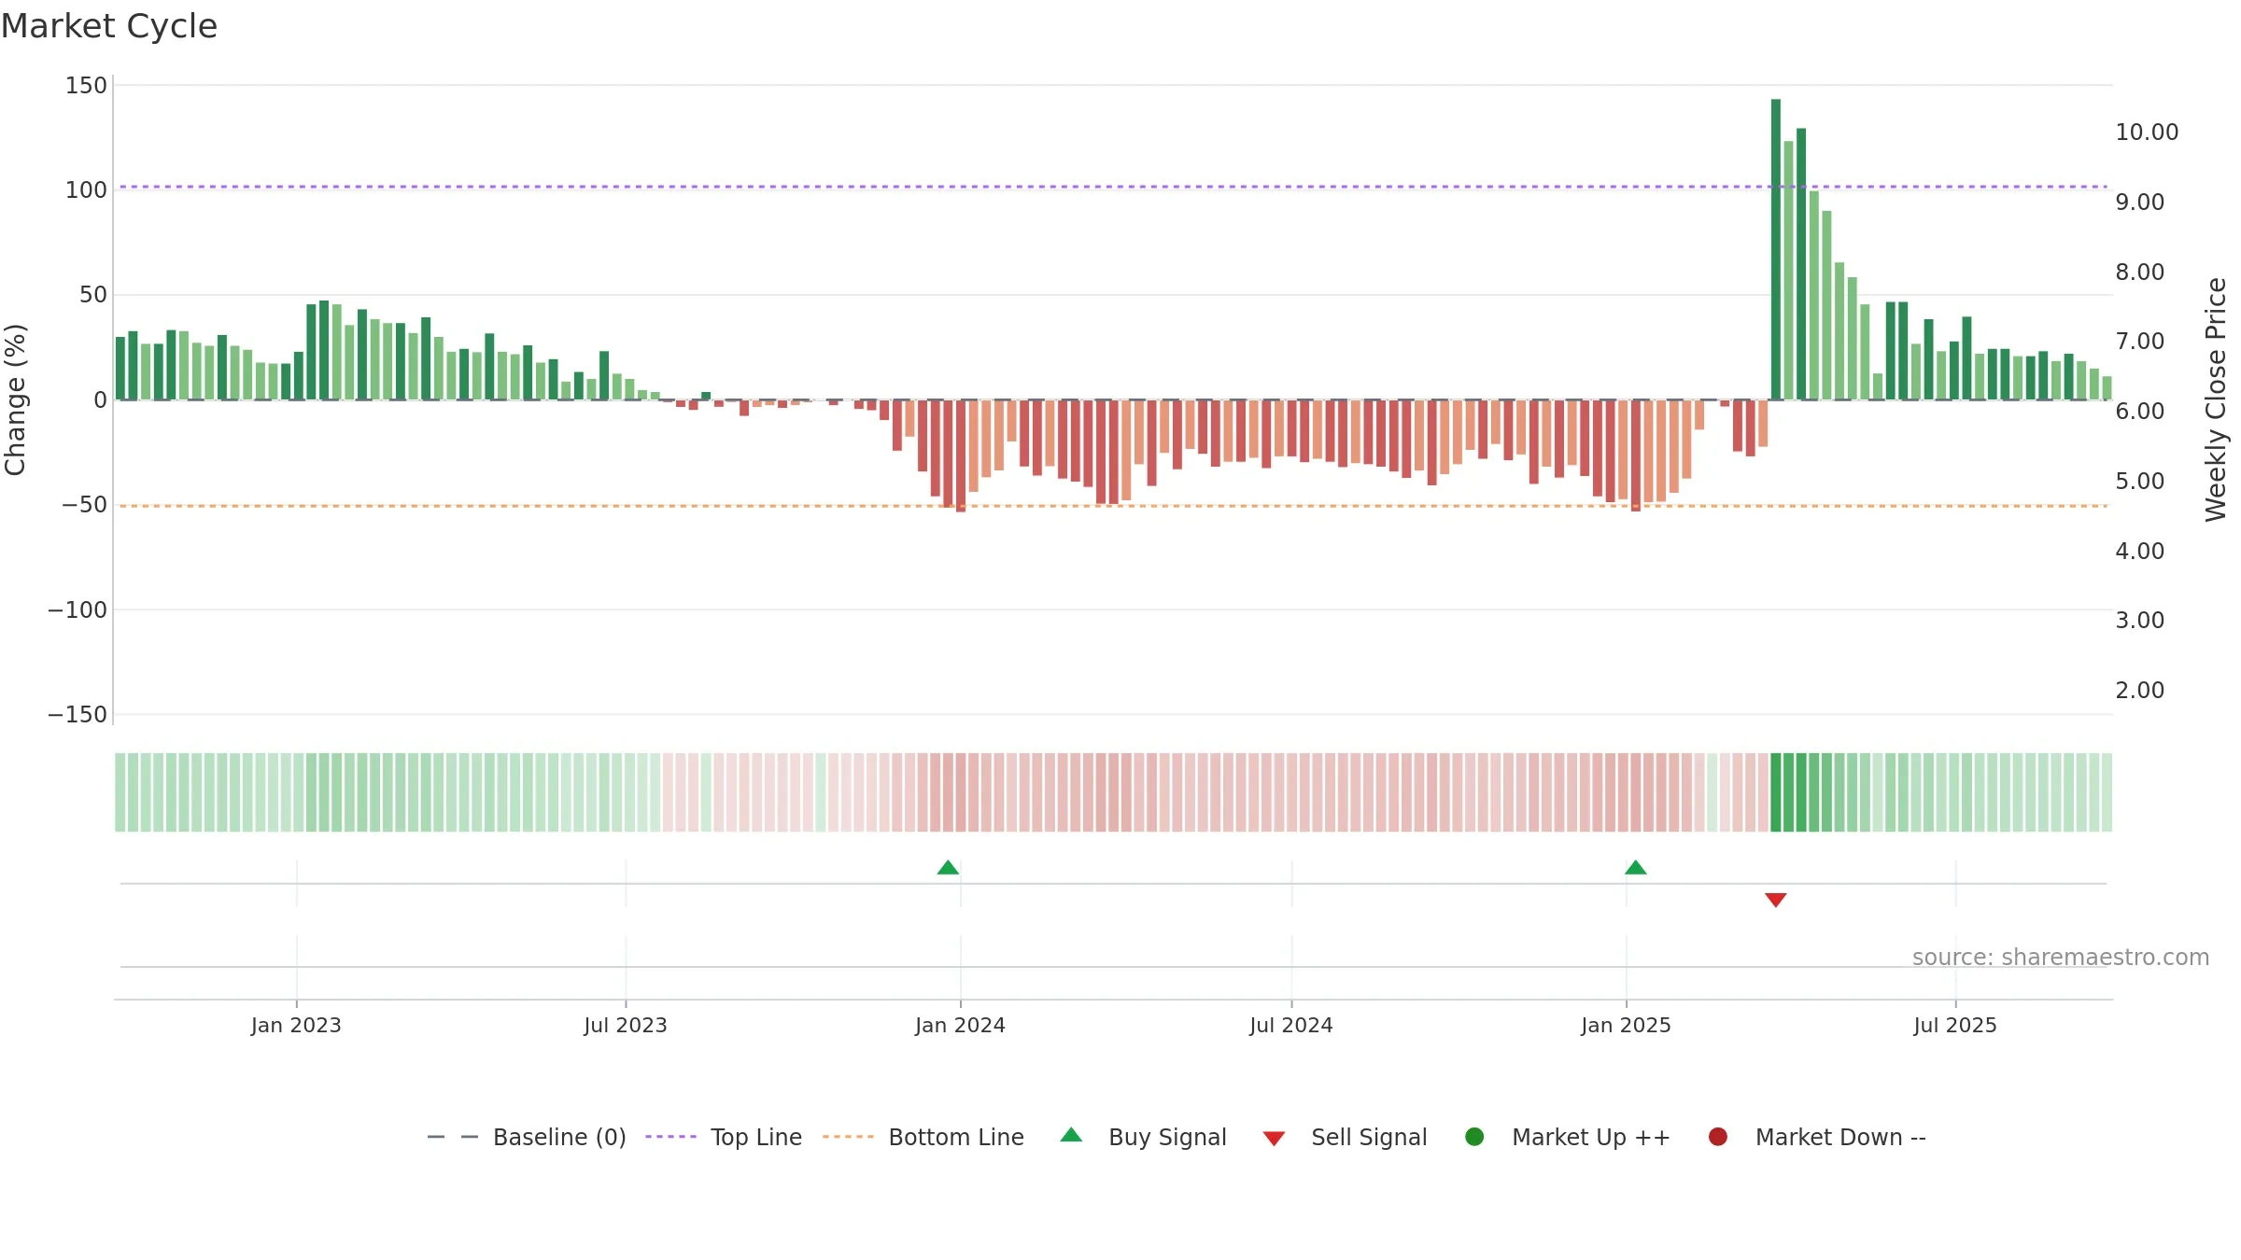The width and height of the screenshot is (2241, 1260).
Task: Toggle the Top Line legend label
Action: click(x=756, y=1138)
